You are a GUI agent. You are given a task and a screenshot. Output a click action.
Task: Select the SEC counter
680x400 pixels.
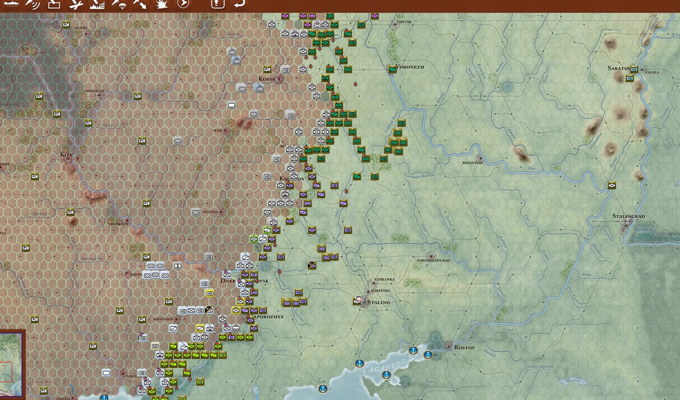[x=156, y=346]
